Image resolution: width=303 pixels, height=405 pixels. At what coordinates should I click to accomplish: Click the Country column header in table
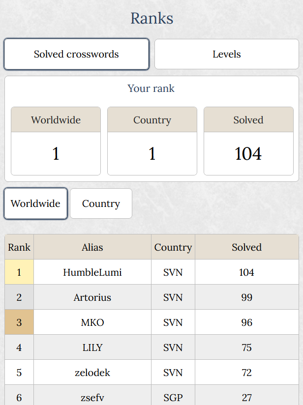click(173, 247)
